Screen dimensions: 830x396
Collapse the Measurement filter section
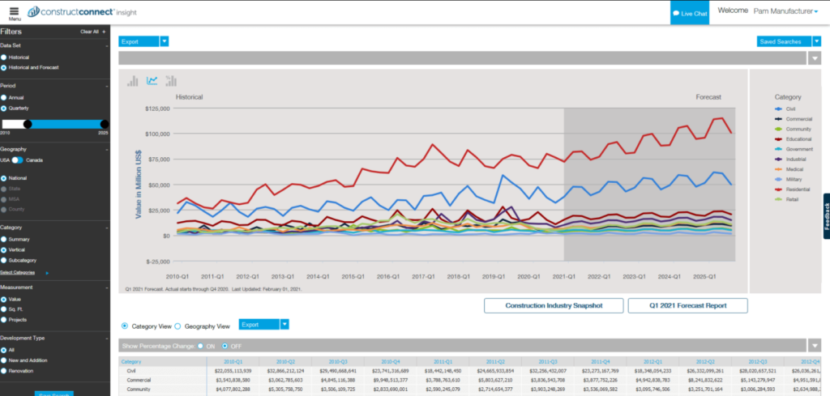106,287
